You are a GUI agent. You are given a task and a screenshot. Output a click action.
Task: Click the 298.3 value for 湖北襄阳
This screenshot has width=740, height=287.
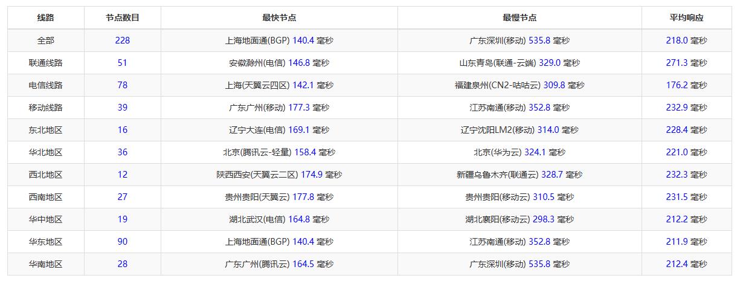tap(543, 219)
